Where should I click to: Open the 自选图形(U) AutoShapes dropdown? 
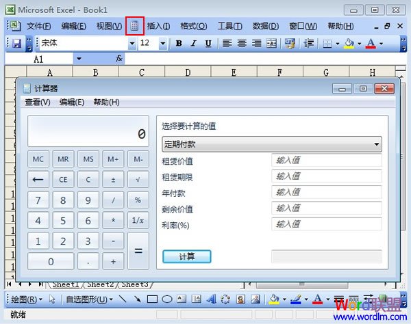coord(89,299)
